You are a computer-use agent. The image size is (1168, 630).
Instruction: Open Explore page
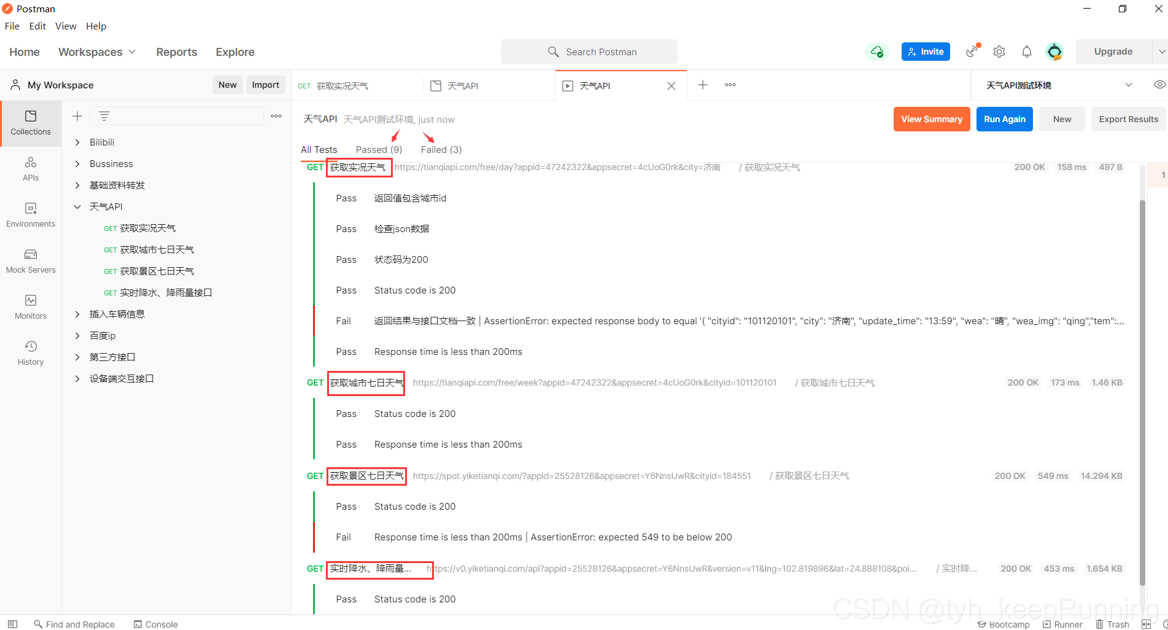click(235, 52)
